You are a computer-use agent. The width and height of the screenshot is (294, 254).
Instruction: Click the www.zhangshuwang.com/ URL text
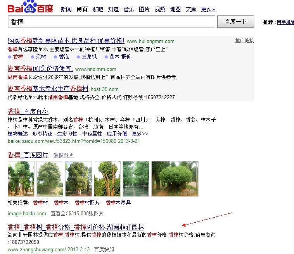(x=37, y=249)
